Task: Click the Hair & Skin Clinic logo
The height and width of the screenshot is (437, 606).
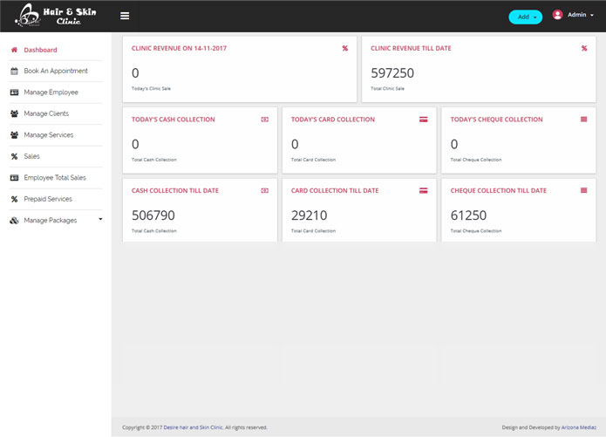Action: pos(56,16)
